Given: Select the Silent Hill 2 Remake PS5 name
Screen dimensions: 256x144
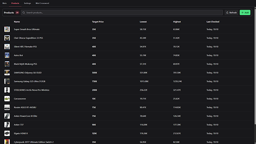Looking at the screenshot, I should click(25, 47).
